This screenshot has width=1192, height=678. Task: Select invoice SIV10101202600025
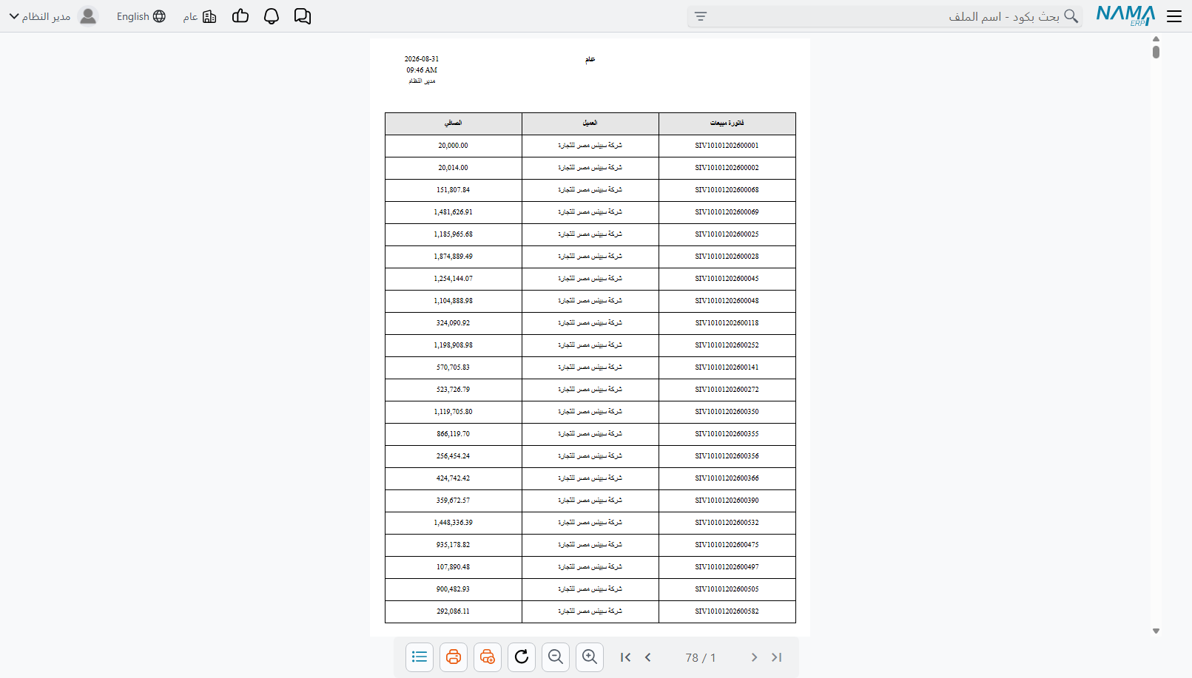click(x=727, y=234)
